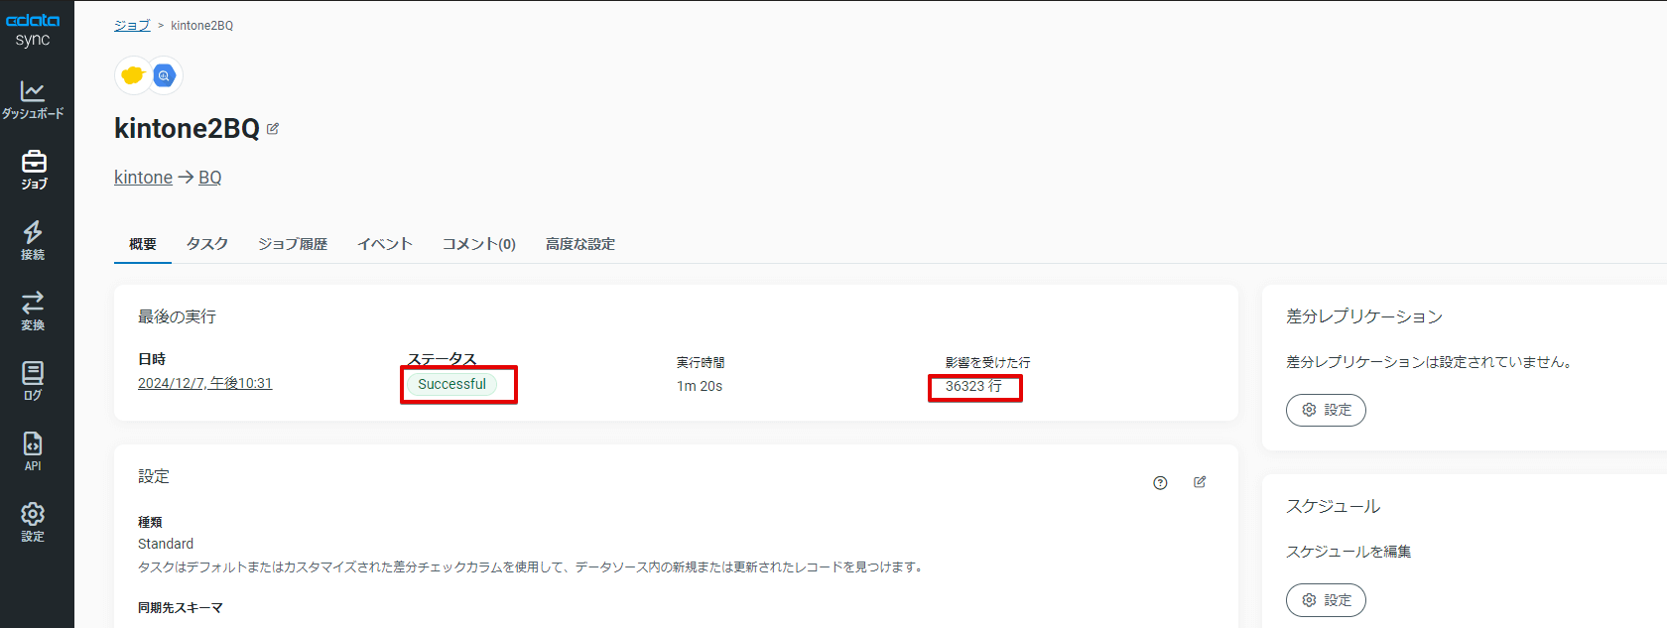This screenshot has height=628, width=1667.
Task: Click the スケジュールを編集 text
Action: coord(1348,552)
